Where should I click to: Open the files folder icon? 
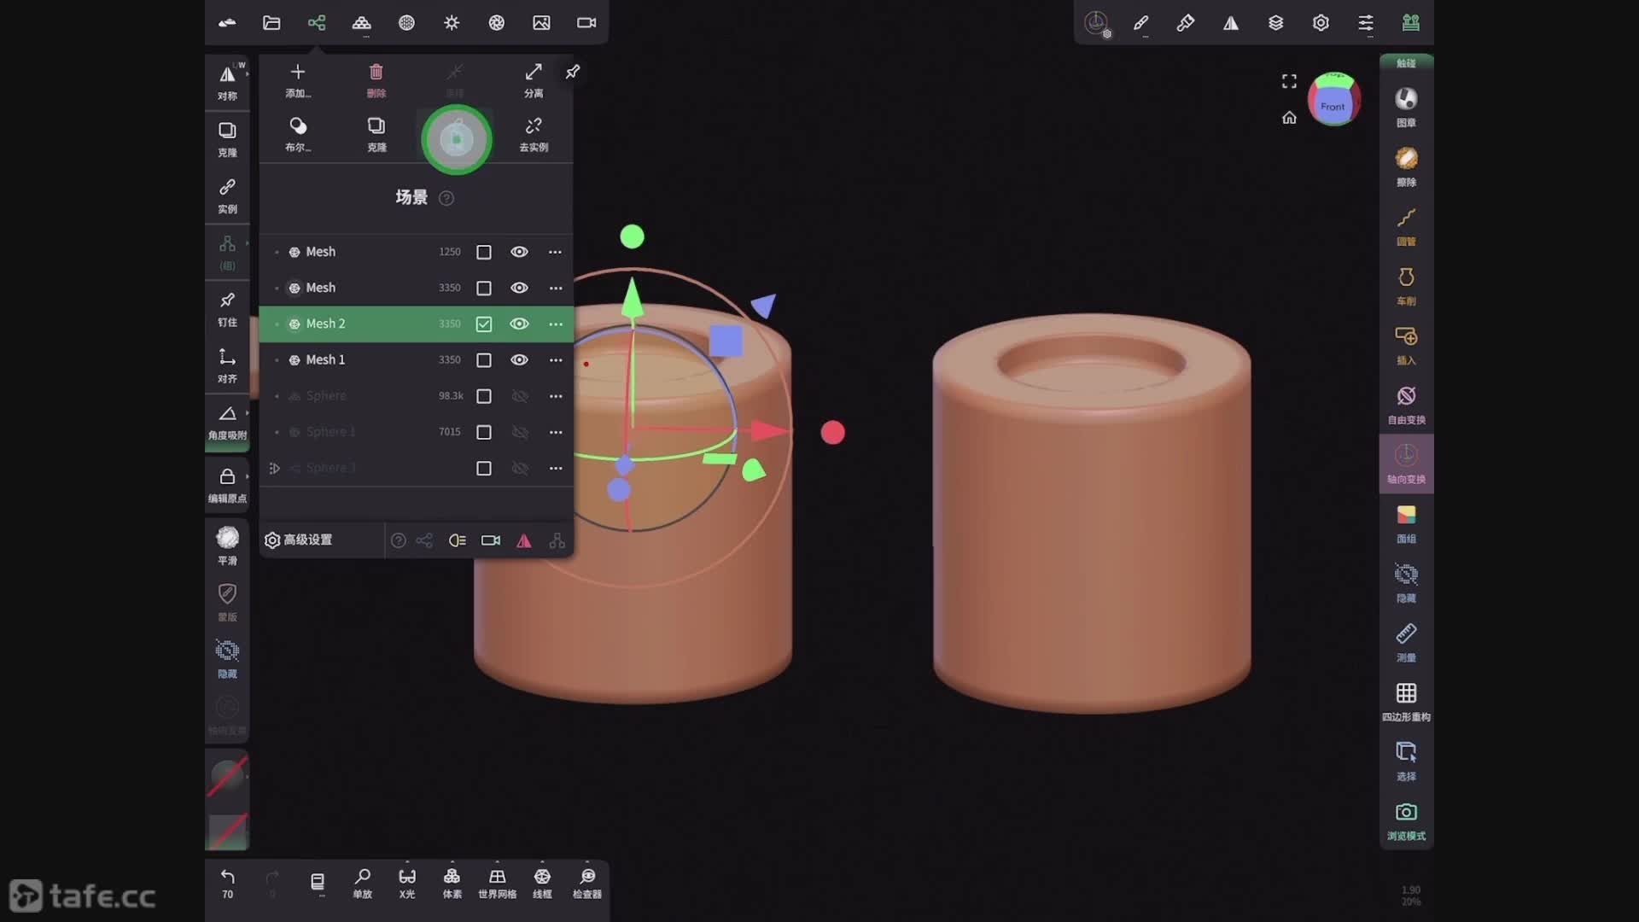click(271, 23)
